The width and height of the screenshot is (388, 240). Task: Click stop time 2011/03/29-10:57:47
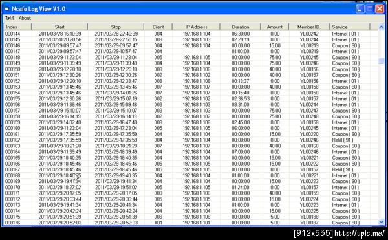point(116,52)
